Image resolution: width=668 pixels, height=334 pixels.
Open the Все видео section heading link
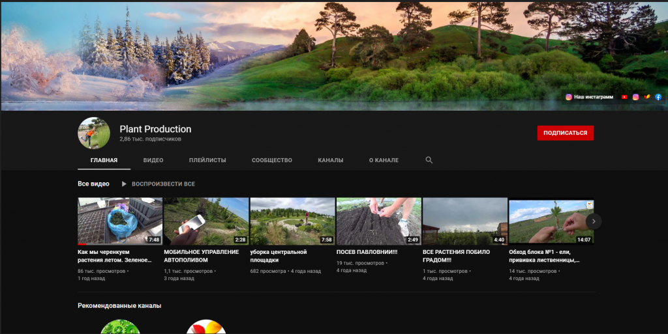(x=93, y=184)
